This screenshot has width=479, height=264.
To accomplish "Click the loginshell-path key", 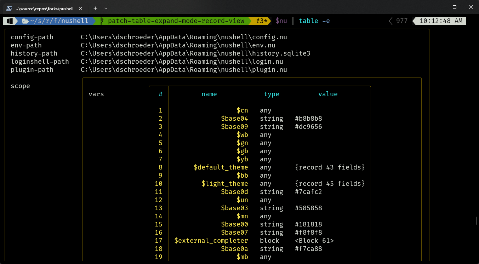I will (40, 62).
